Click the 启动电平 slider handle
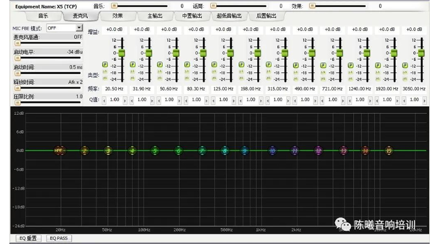This screenshot has height=244, width=439. (18, 58)
